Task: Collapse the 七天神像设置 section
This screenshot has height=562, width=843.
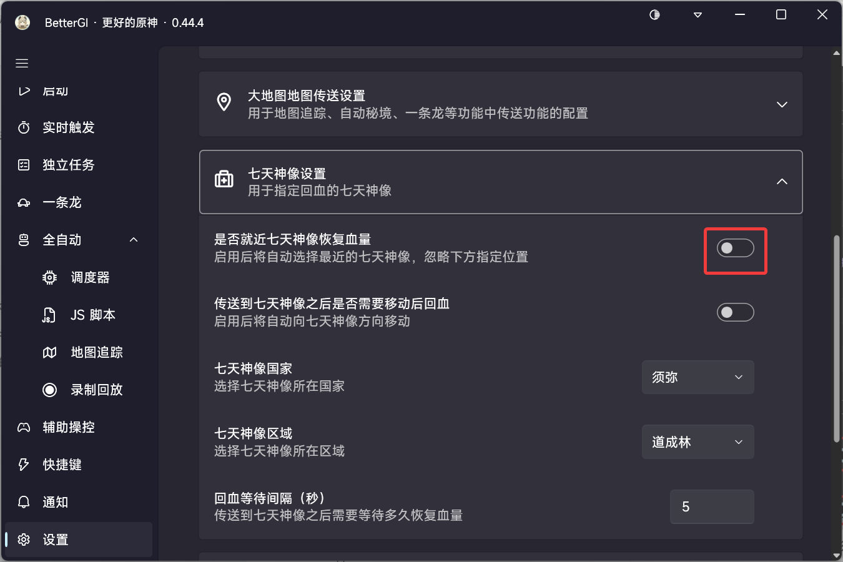Action: (500, 182)
